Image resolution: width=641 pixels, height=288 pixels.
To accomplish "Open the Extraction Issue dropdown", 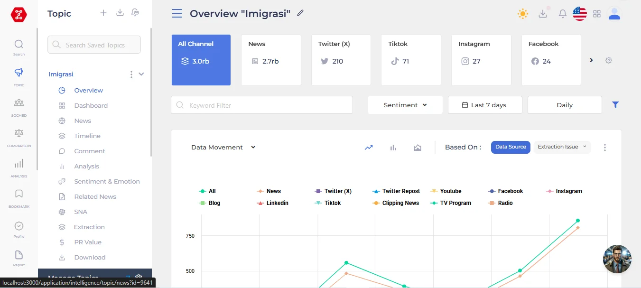I will pos(562,147).
